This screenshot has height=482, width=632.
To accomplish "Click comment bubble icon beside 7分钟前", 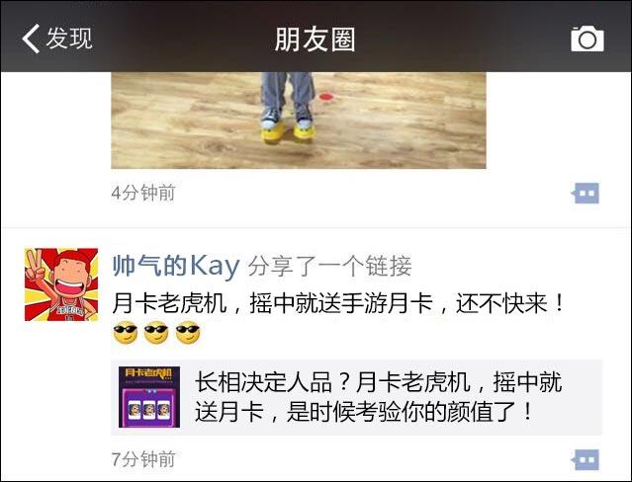I will tap(586, 459).
